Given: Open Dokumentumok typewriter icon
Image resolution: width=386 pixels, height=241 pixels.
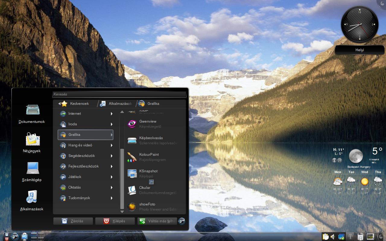Looking at the screenshot, I should tap(32, 110).
